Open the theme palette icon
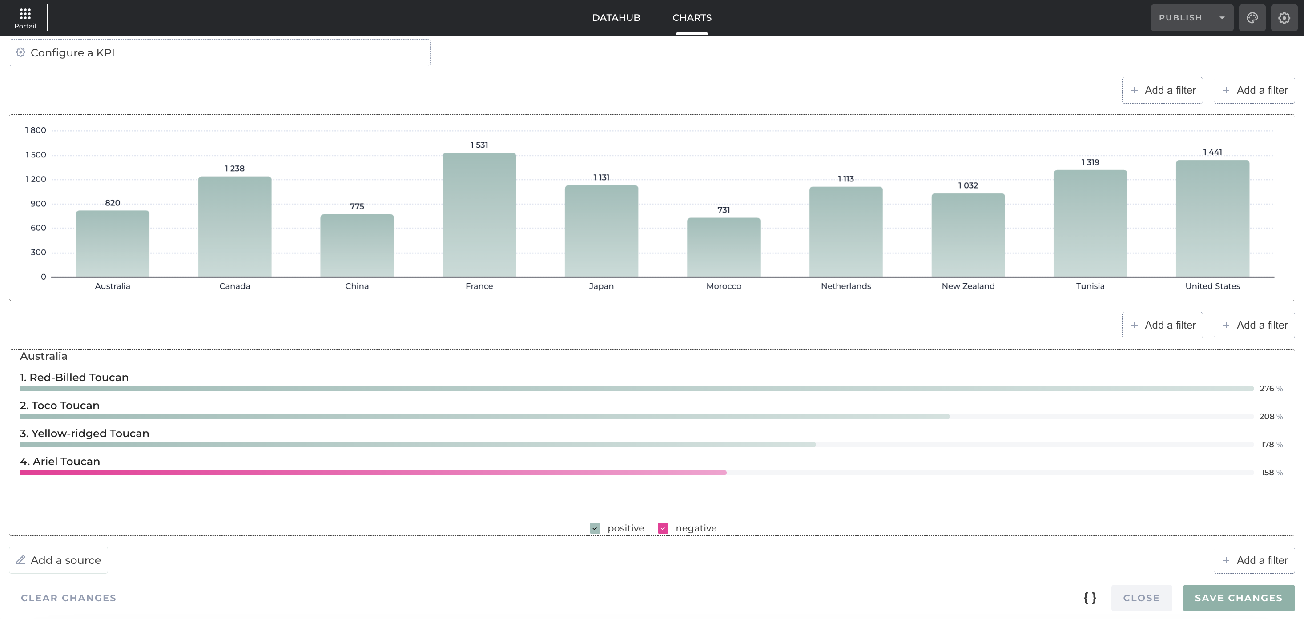1304x619 pixels. click(1252, 18)
